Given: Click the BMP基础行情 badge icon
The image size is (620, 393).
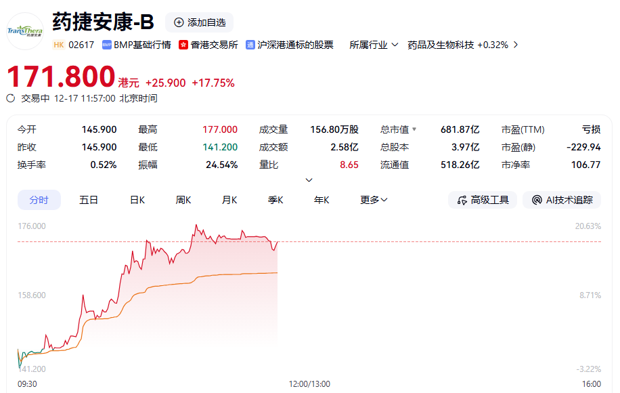Looking at the screenshot, I should [x=107, y=45].
